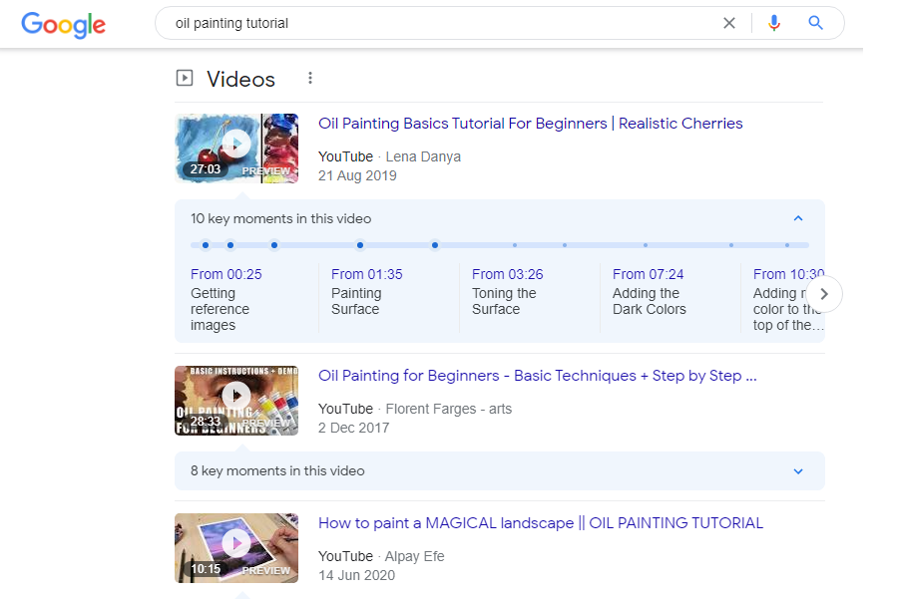
Task: Advance key moments with the right chevron
Action: point(824,293)
